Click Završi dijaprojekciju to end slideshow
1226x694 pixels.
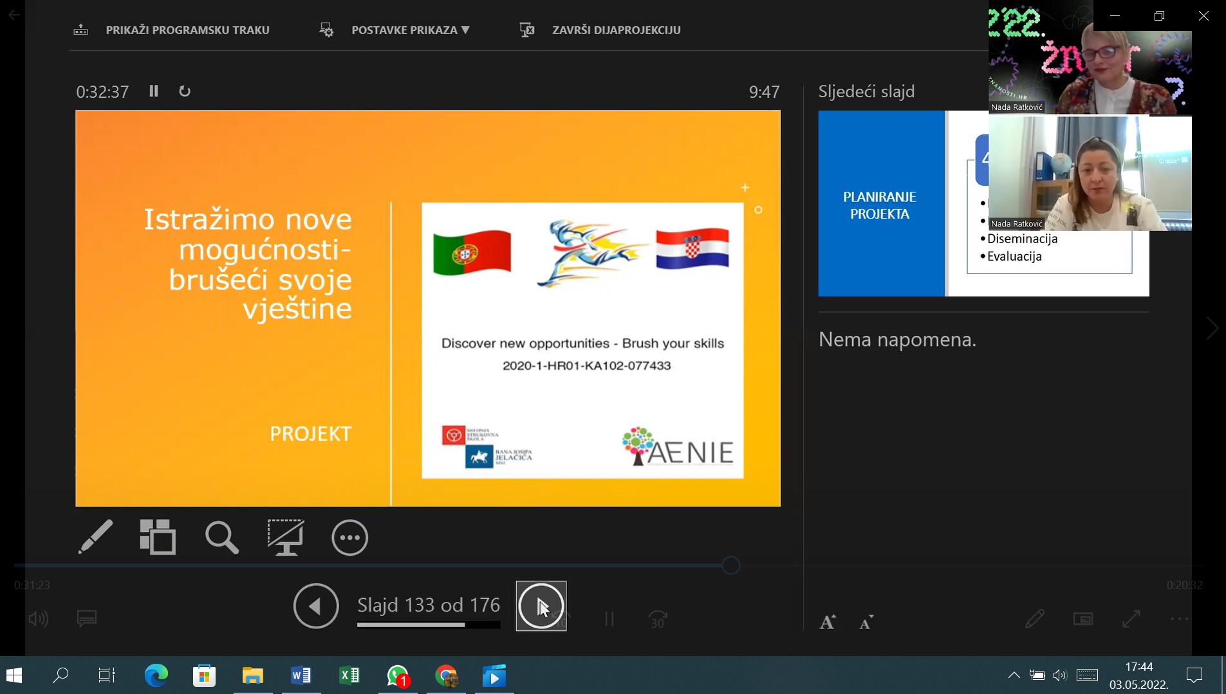(600, 30)
